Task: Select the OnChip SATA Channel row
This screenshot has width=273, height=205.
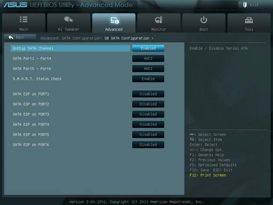Action: (x=70, y=48)
